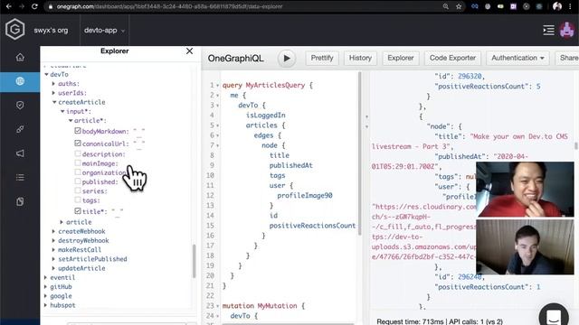The width and height of the screenshot is (579, 325).
Task: Select swyx's org
Action: pos(51,30)
